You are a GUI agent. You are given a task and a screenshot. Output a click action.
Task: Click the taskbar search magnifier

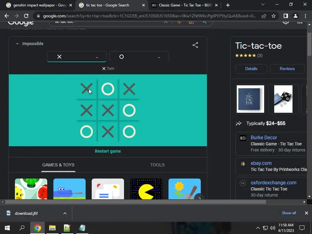(x=22, y=228)
